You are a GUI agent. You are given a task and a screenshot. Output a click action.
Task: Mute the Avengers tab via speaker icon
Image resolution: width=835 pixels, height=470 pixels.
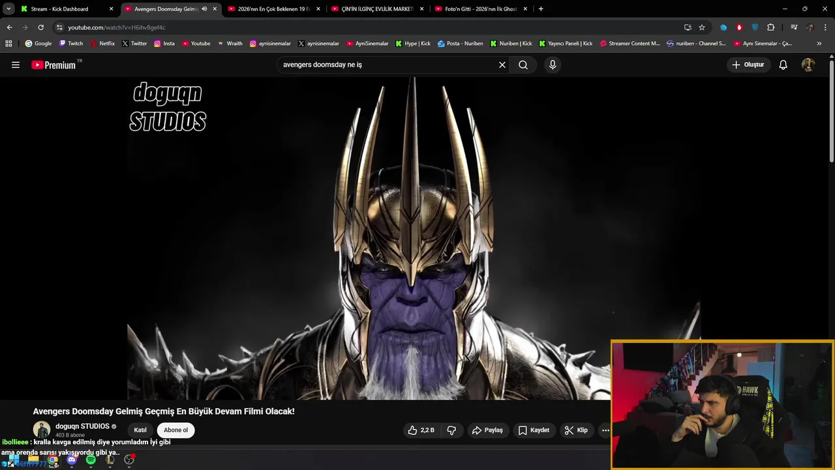(x=204, y=9)
